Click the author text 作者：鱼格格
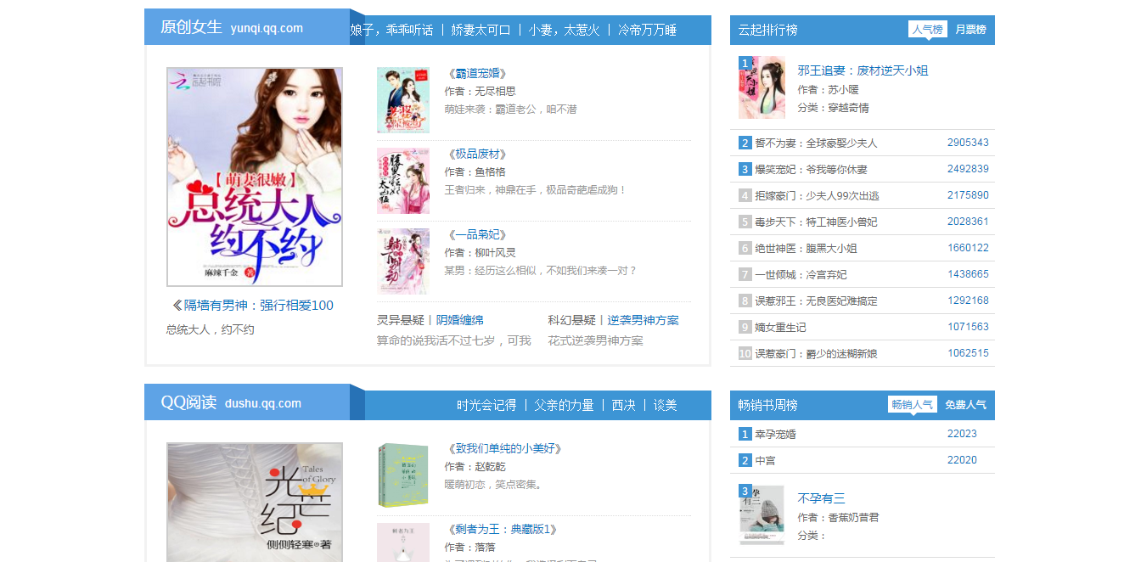 (x=475, y=171)
